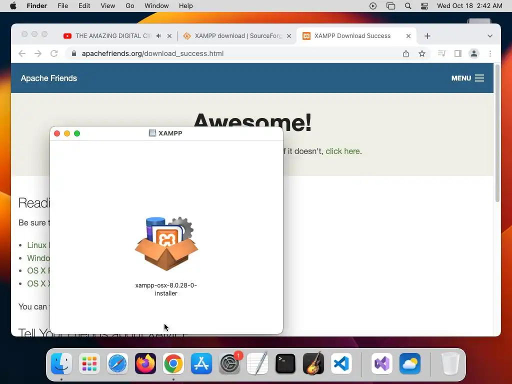Open the Finder menu in menu bar

pos(36,6)
